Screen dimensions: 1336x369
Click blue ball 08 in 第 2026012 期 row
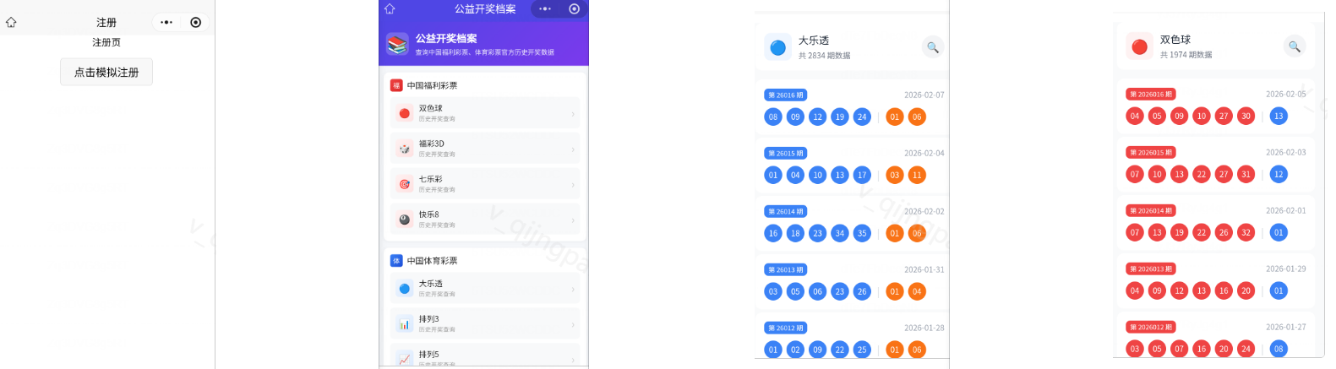(x=1279, y=349)
